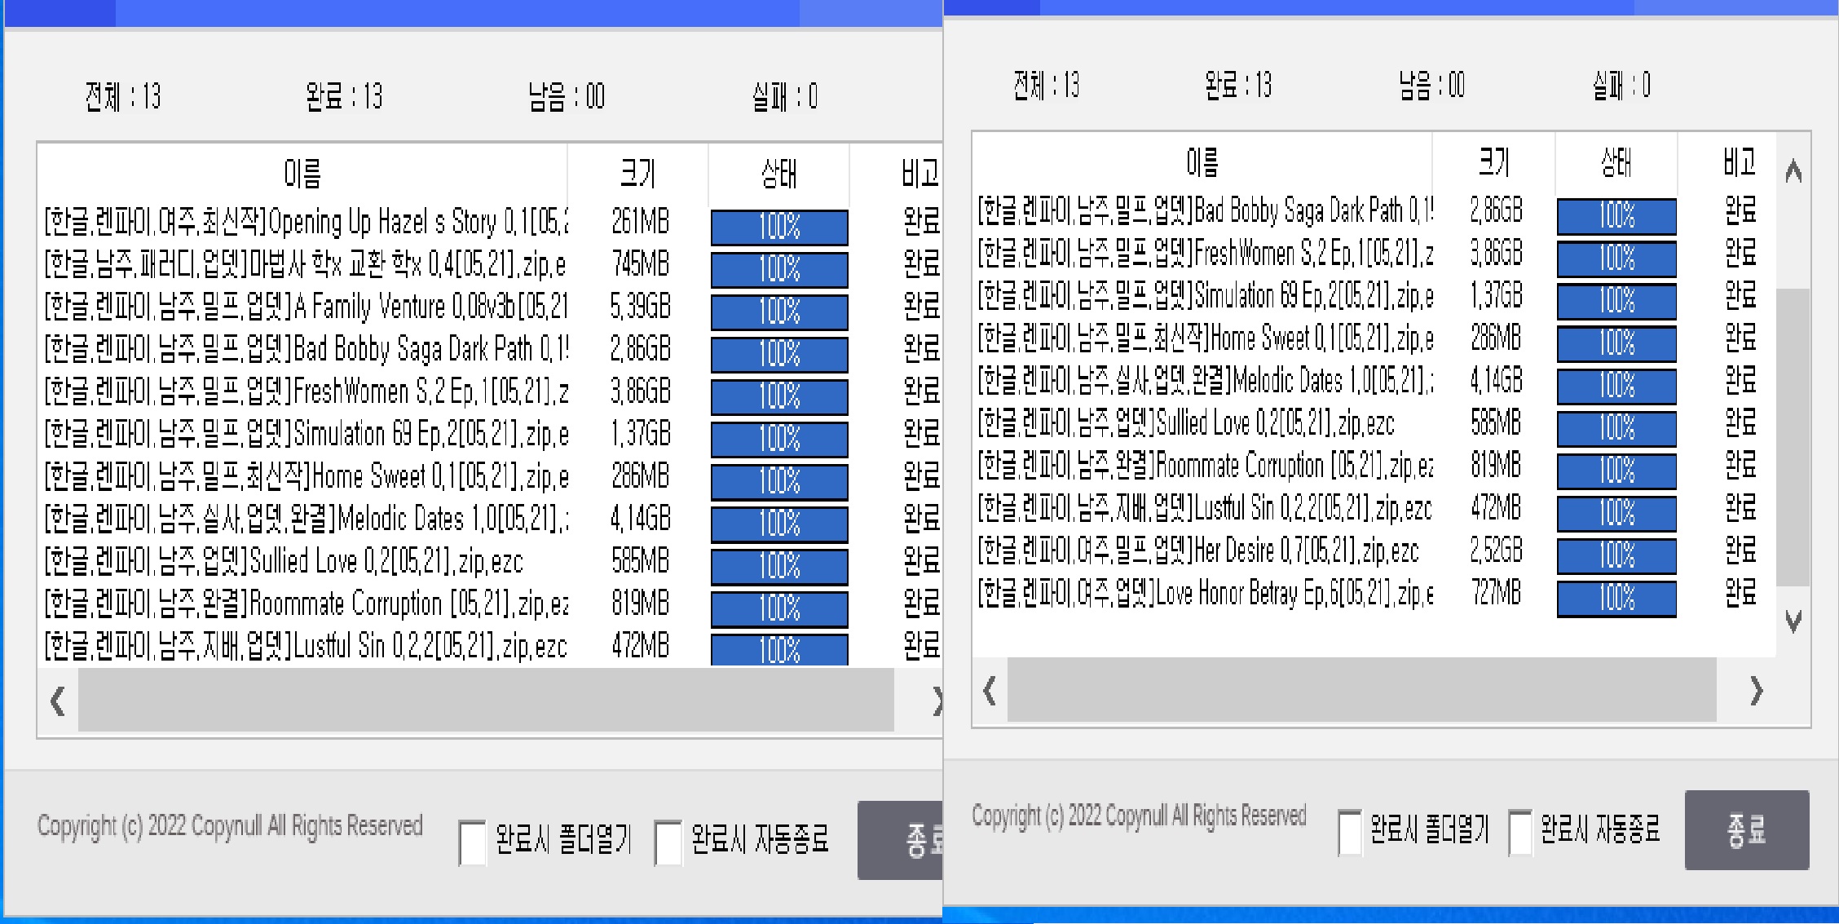Viewport: 1839px width, 924px height.
Task: Click left arrow of right window's horizontal scrollbar
Action: click(x=990, y=691)
